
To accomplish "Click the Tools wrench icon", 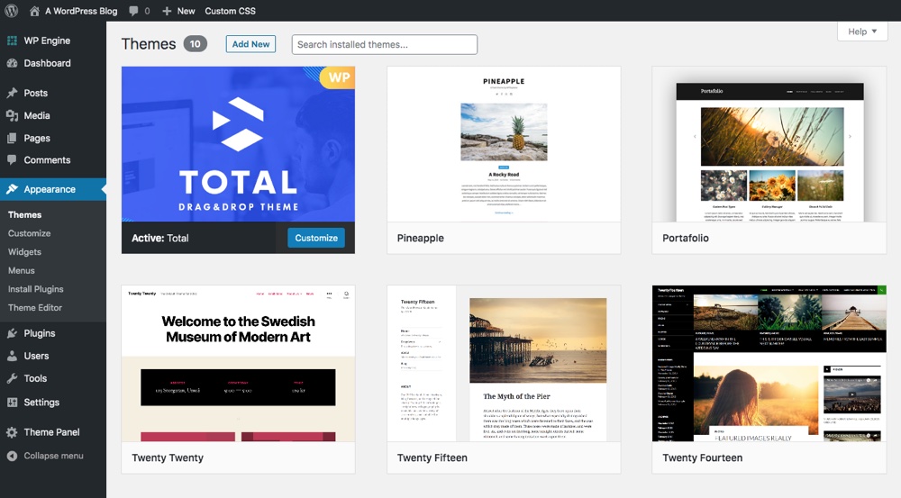I will (x=12, y=378).
